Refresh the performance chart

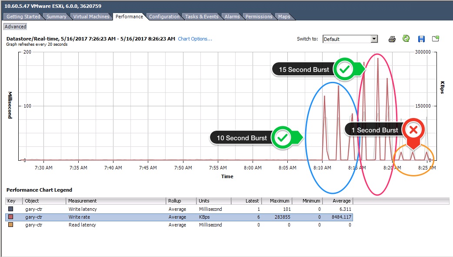(x=406, y=39)
